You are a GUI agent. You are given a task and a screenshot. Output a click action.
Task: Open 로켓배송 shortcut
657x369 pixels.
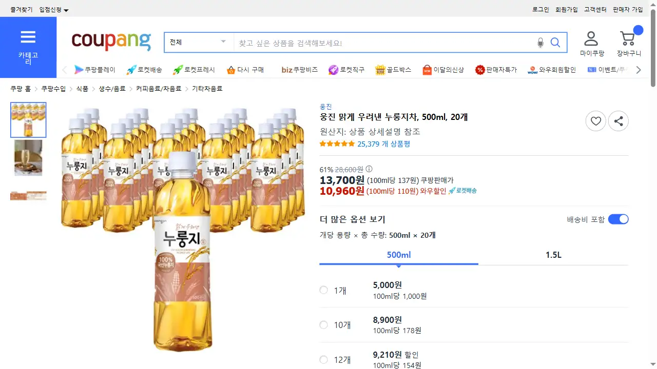144,70
